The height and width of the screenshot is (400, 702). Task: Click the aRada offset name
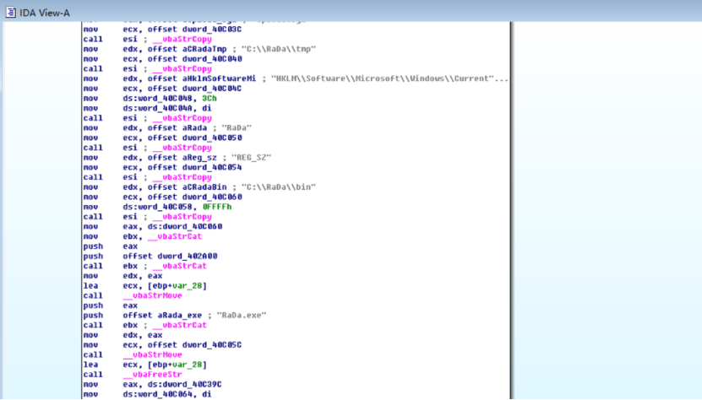[x=195, y=128]
